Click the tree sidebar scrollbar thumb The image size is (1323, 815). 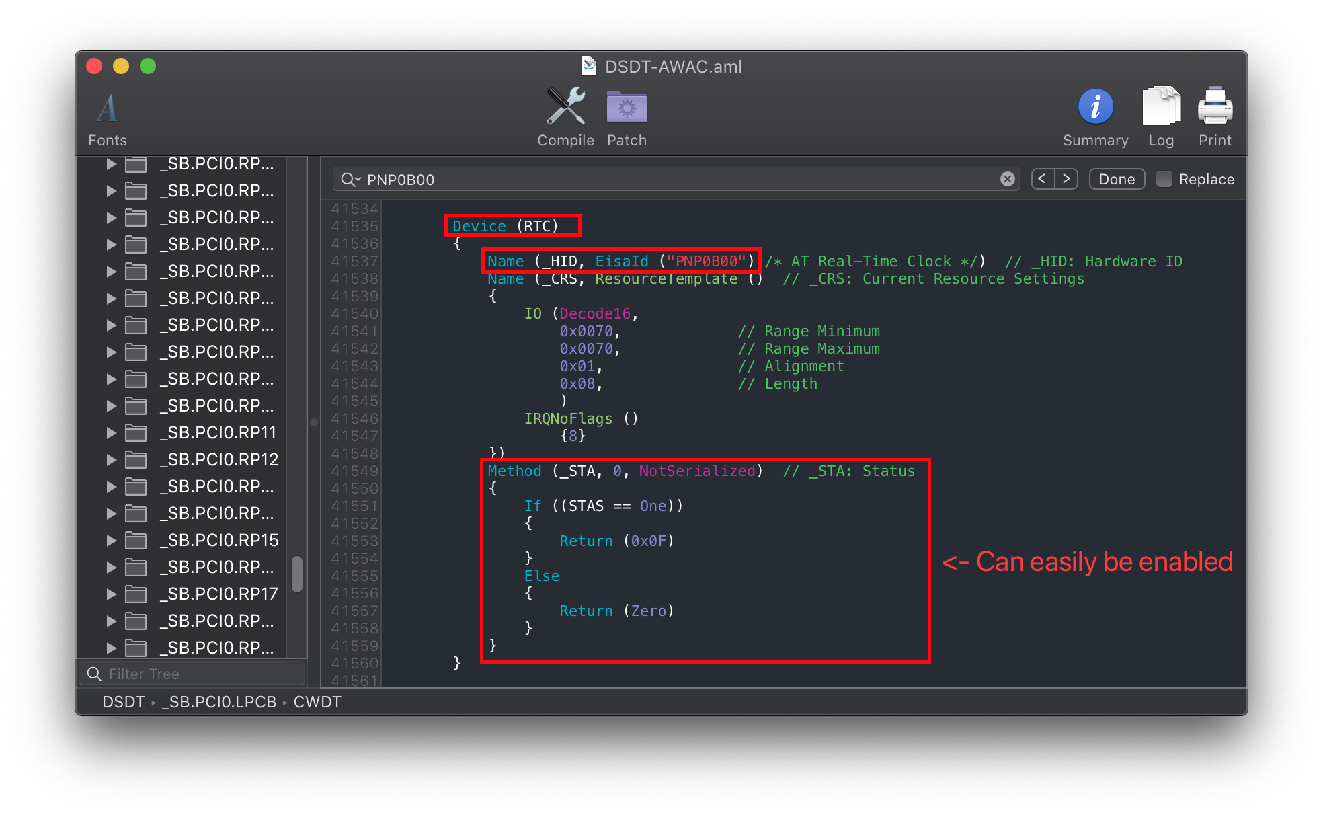pyautogui.click(x=297, y=574)
